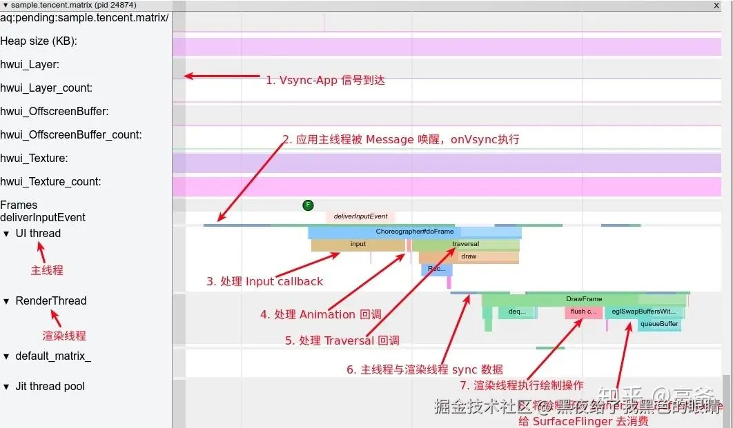Select the flush c... slice
The width and height of the screenshot is (733, 428).
point(583,312)
